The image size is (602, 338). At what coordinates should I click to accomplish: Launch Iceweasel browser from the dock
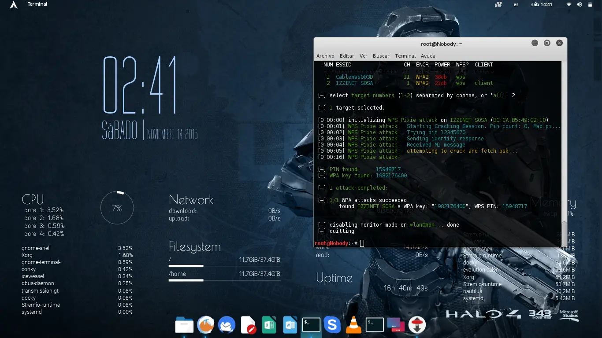point(205,325)
